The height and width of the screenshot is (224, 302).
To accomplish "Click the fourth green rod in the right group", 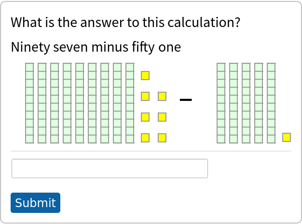I will pos(259,103).
